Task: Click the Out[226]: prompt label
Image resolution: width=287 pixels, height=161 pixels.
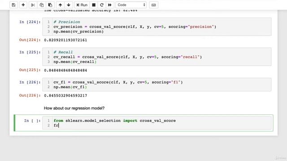Action: point(30,95)
